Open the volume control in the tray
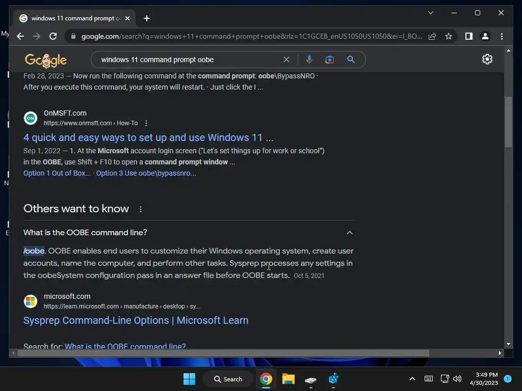 coord(457,379)
